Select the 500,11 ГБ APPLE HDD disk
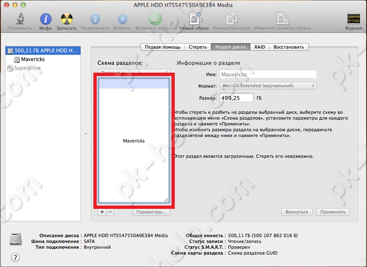The image size is (367, 267). coord(43,50)
